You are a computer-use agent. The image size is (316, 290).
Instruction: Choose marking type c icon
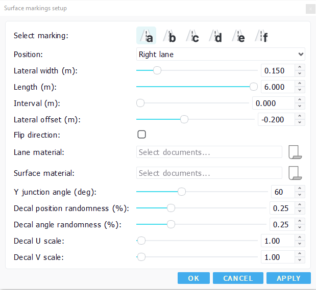[x=192, y=36]
